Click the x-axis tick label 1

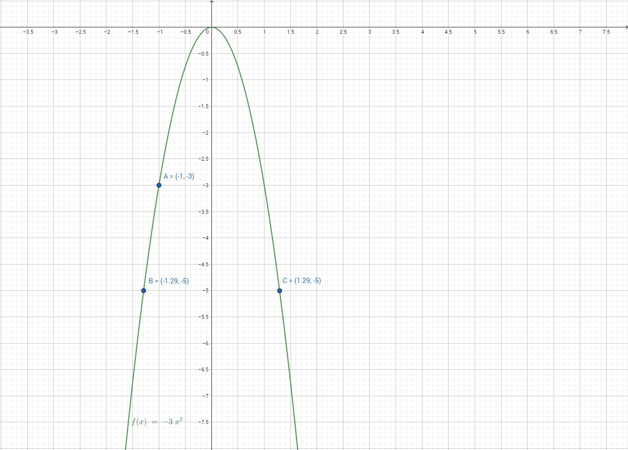click(264, 32)
